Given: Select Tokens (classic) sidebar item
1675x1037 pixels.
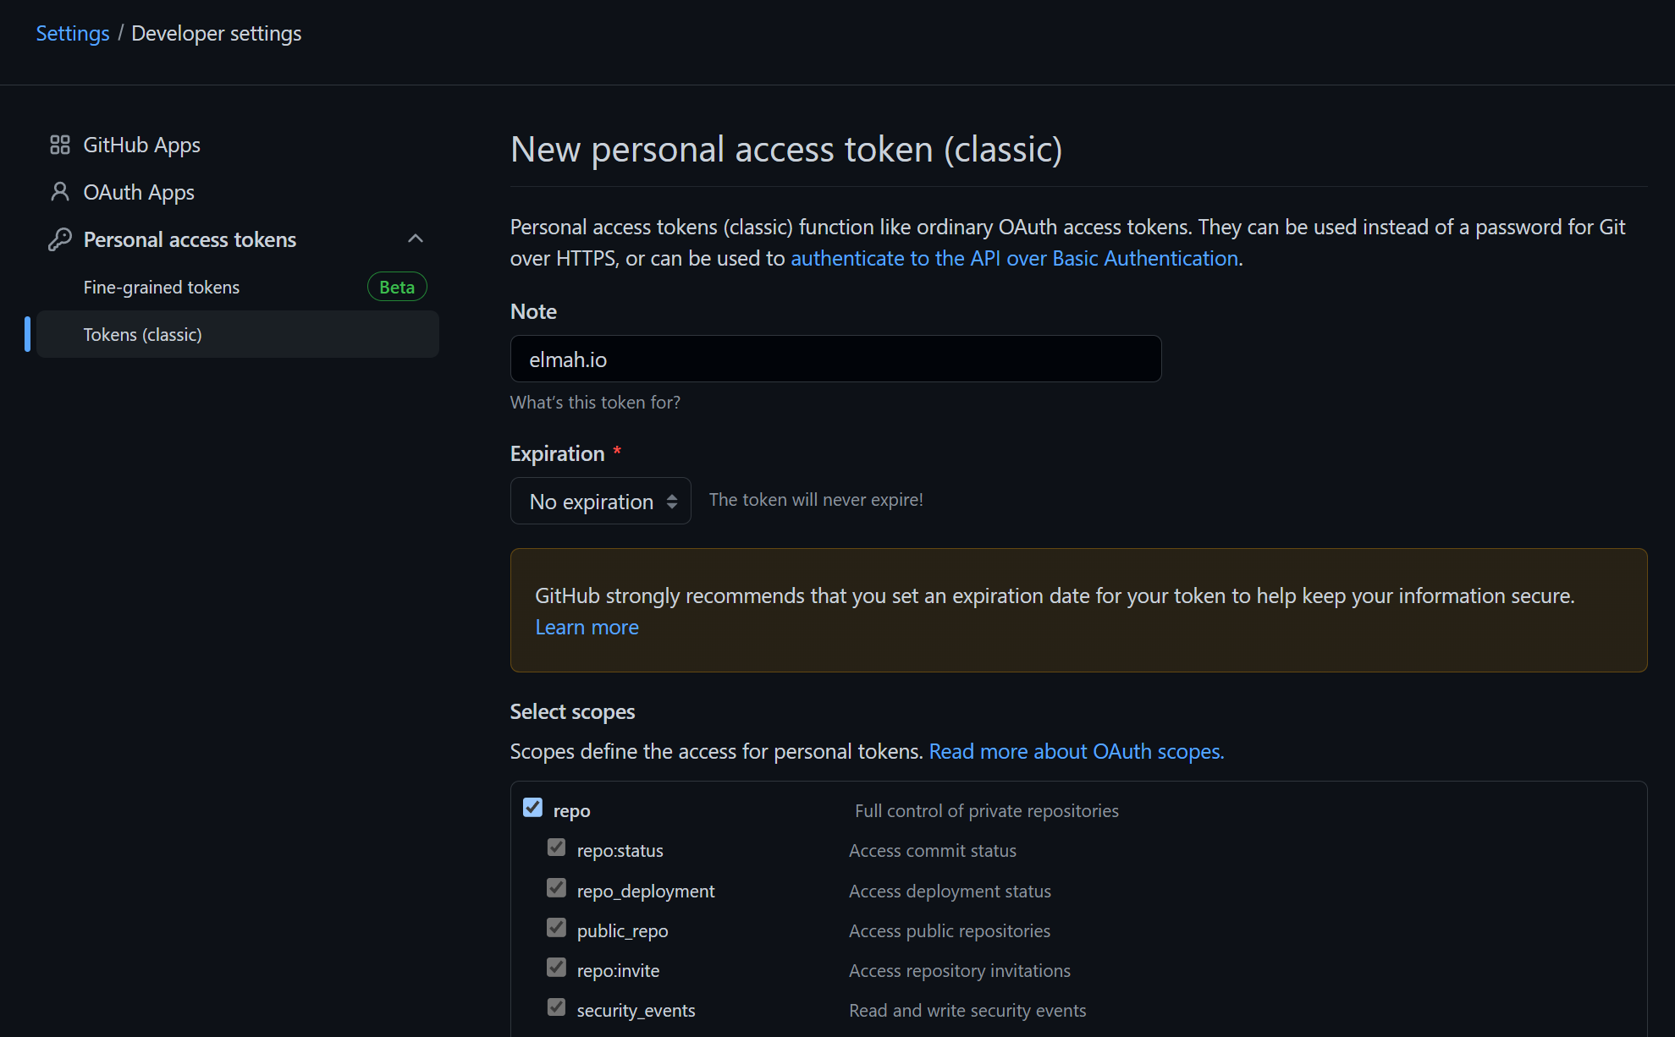Looking at the screenshot, I should (x=237, y=334).
